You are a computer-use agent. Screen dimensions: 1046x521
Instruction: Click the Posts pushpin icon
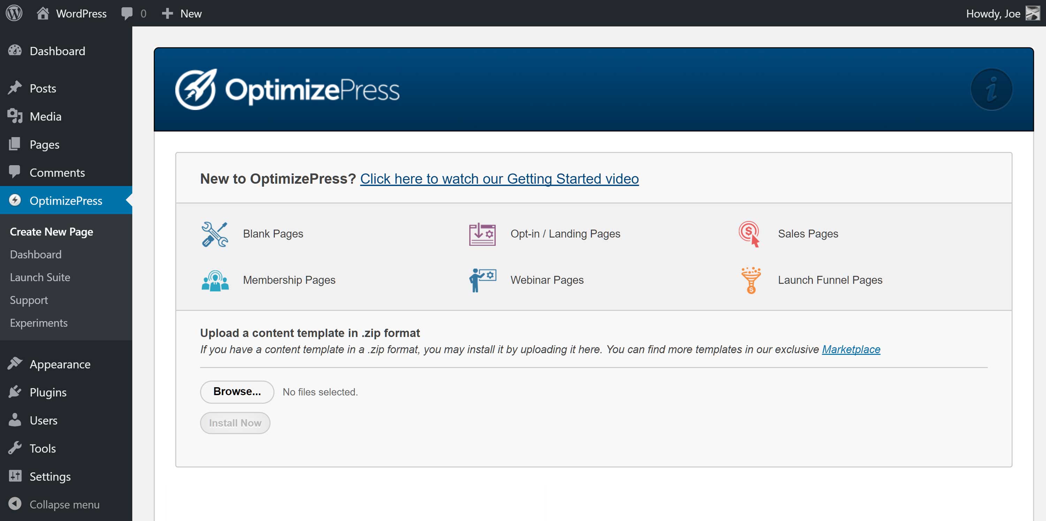click(15, 87)
